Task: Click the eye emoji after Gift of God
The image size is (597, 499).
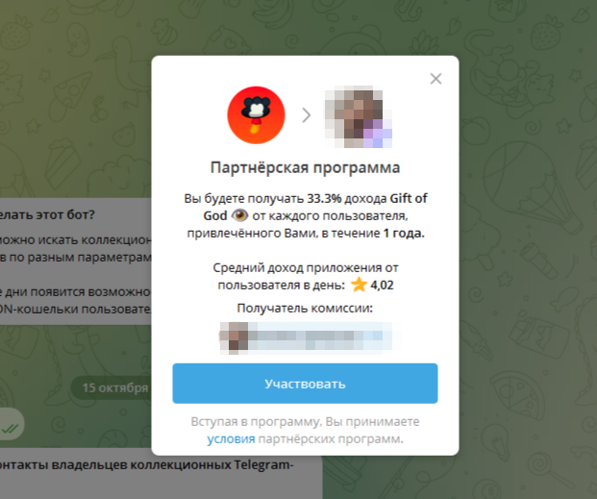Action: click(x=240, y=215)
